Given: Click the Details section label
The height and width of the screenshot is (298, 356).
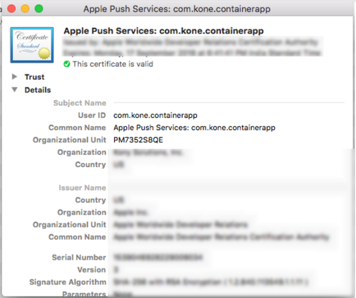Looking at the screenshot, I should pos(38,90).
